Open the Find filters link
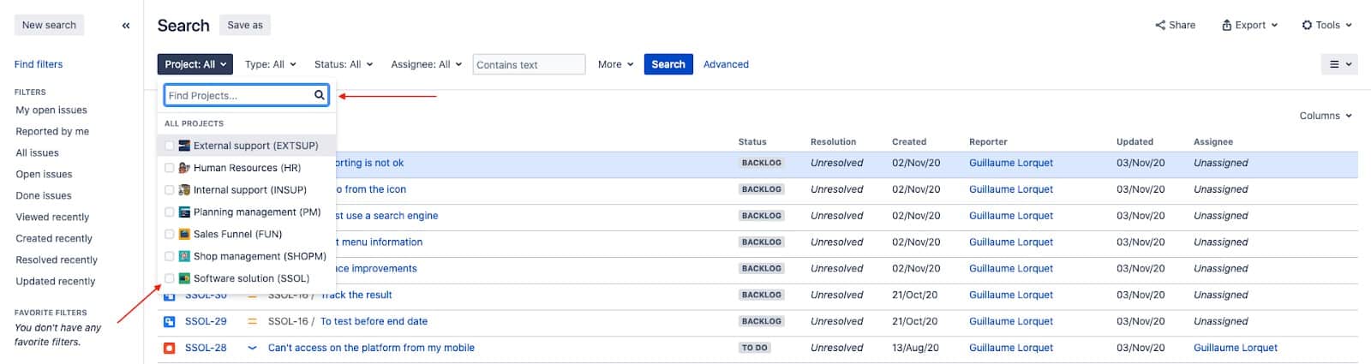This screenshot has height=364, width=1371. (x=39, y=64)
